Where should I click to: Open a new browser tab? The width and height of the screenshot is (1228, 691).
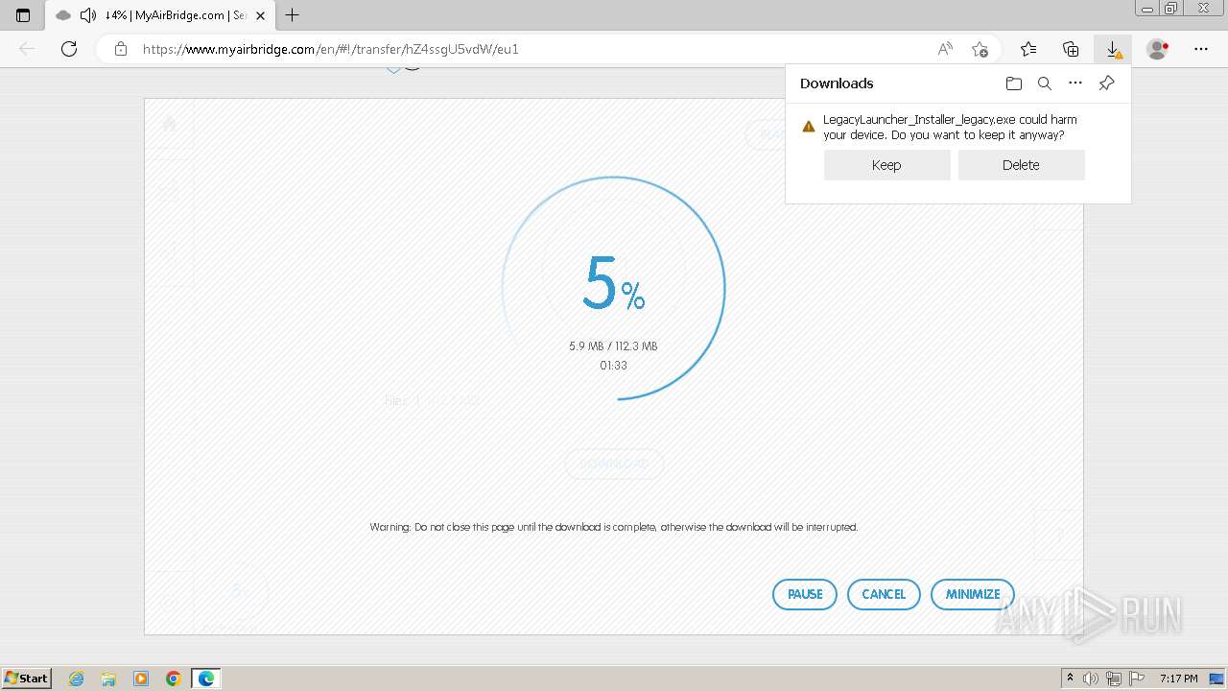point(293,15)
